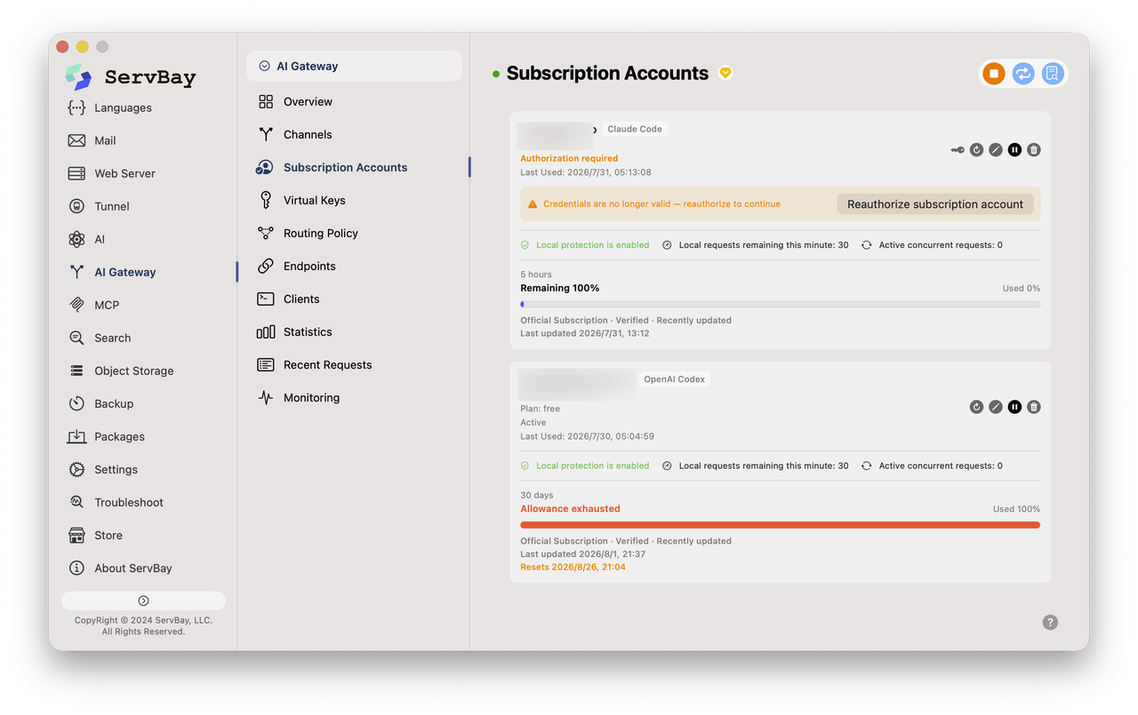Click the Allowance exhausted text
The height and width of the screenshot is (715, 1138).
[570, 509]
